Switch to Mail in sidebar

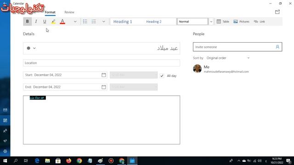coord(5,110)
